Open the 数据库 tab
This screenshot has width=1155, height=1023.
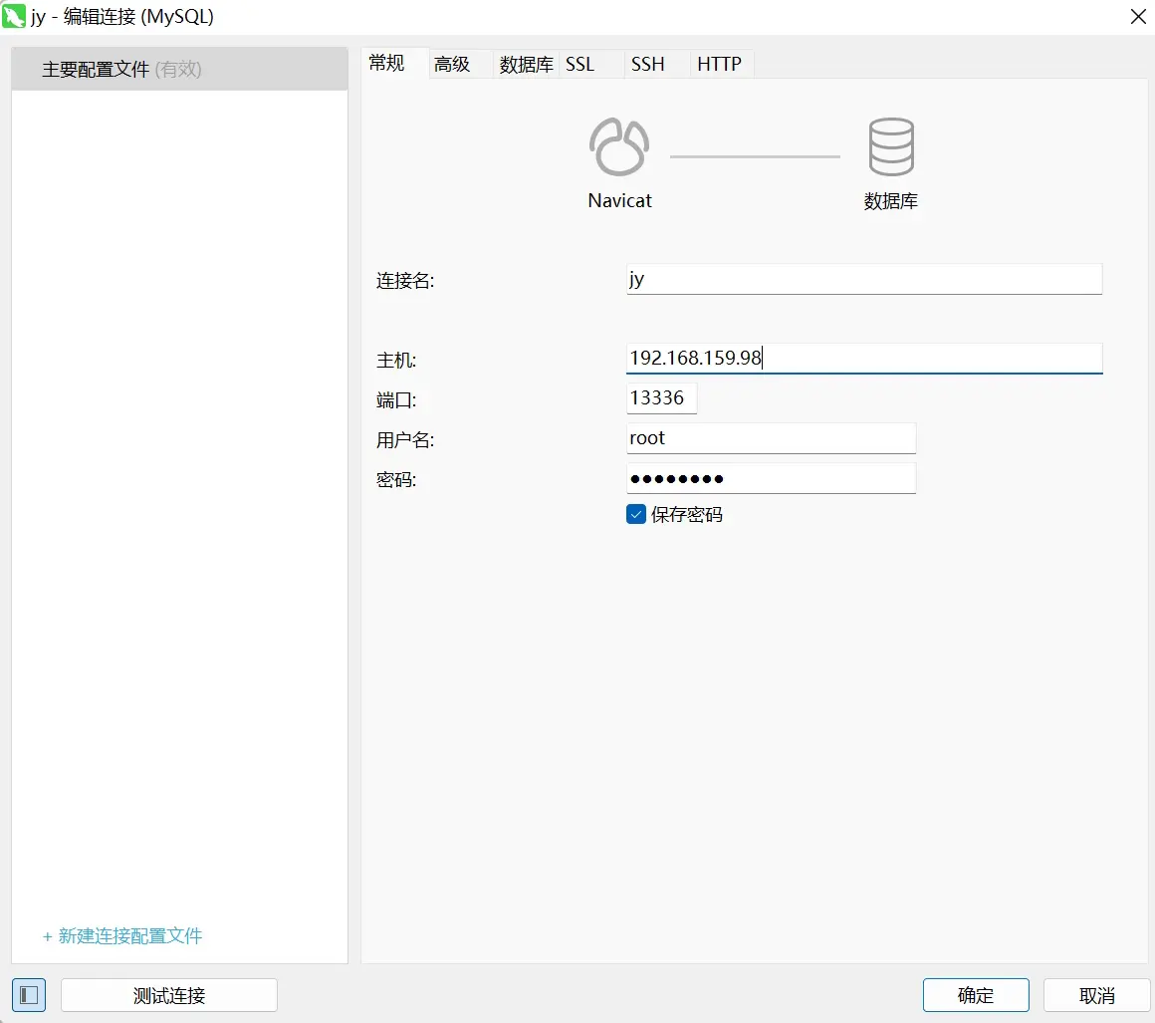[x=526, y=65]
